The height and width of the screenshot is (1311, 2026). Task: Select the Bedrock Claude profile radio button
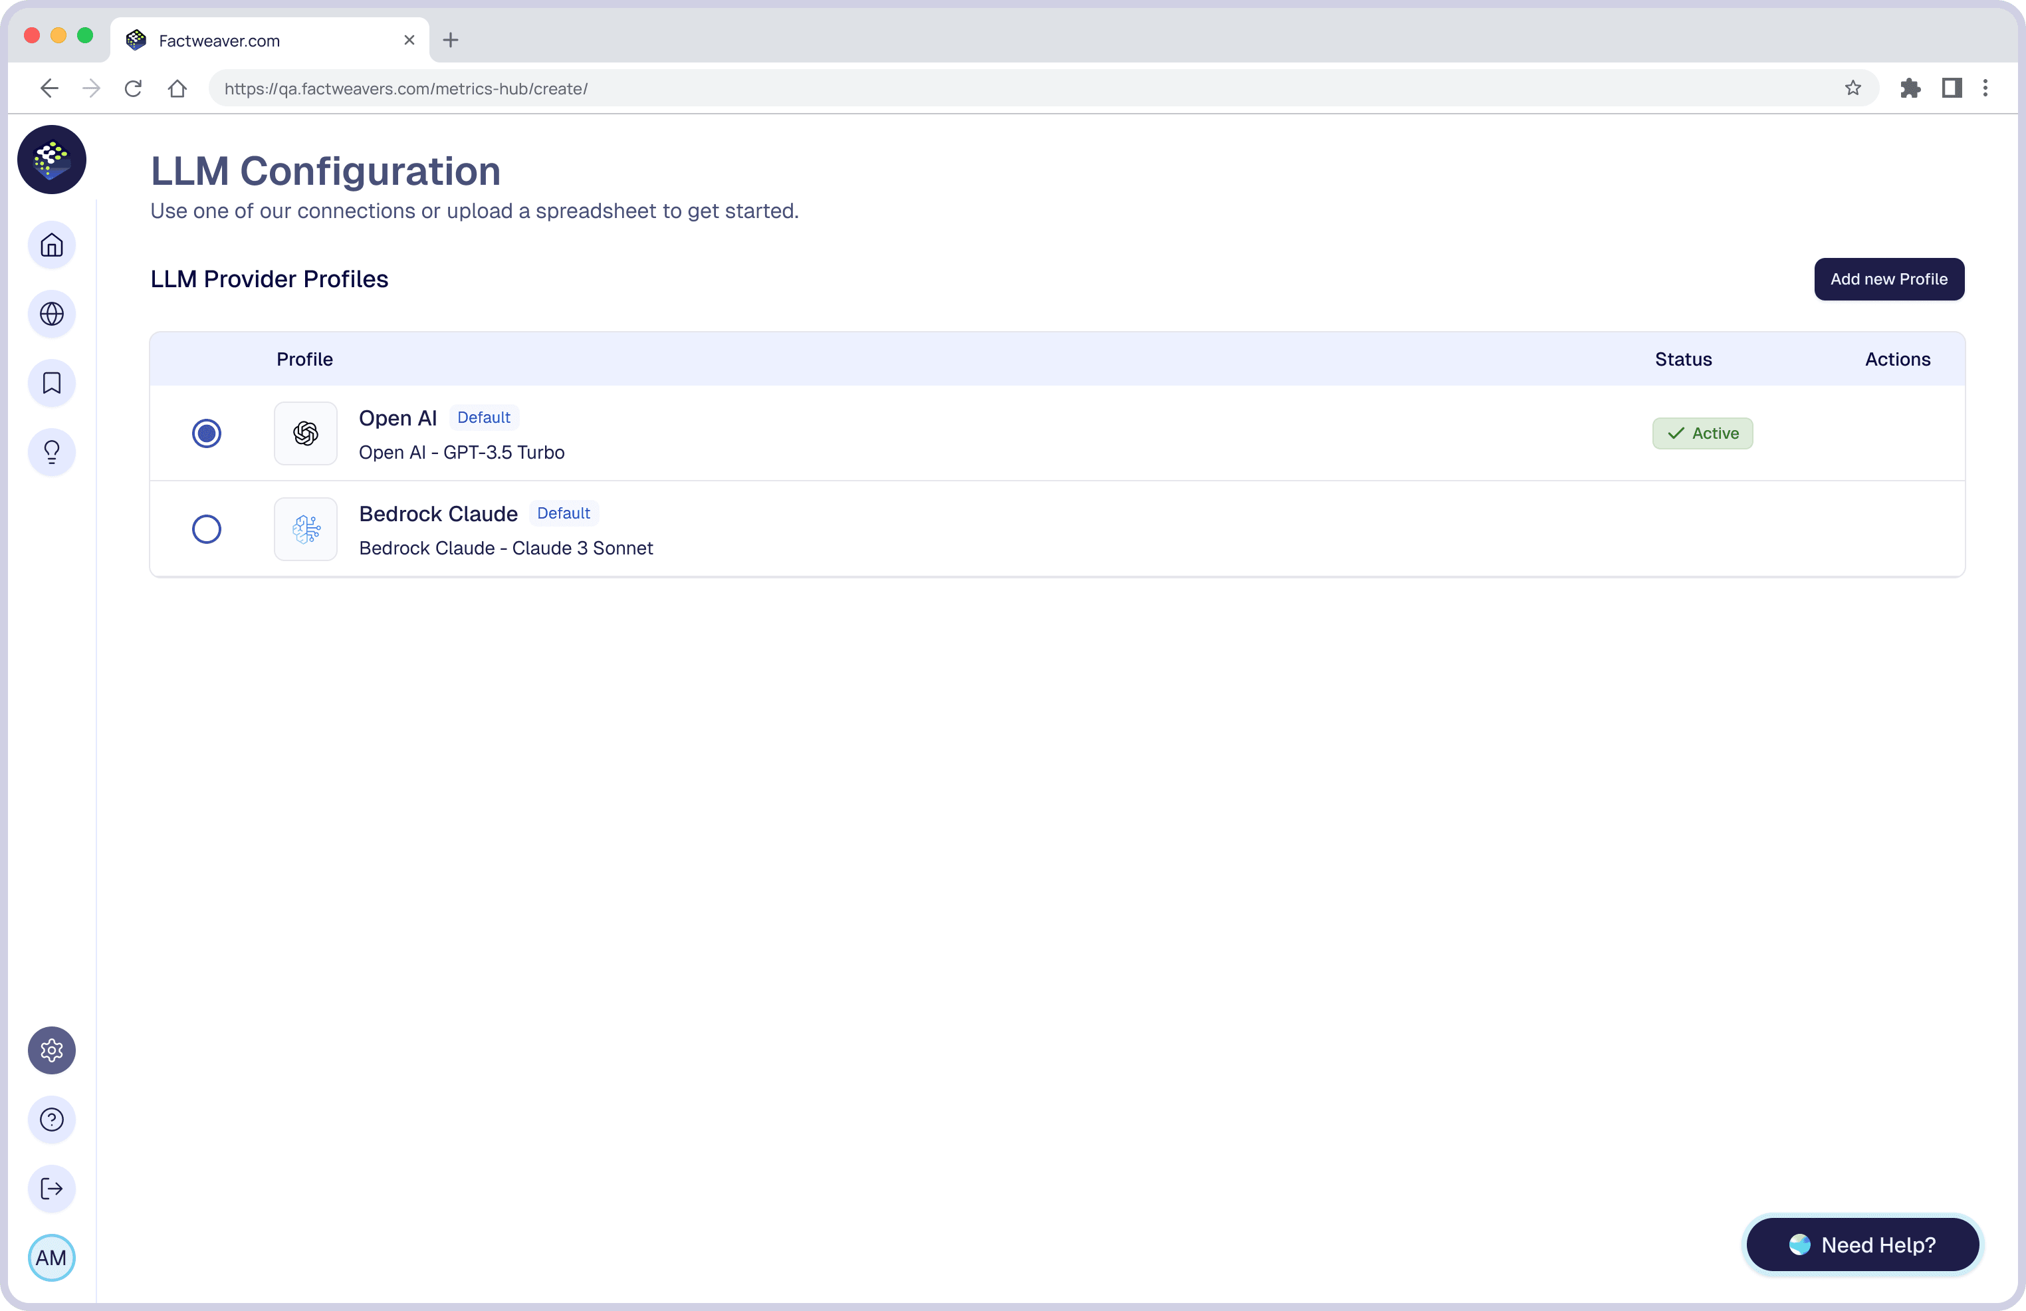pyautogui.click(x=207, y=529)
